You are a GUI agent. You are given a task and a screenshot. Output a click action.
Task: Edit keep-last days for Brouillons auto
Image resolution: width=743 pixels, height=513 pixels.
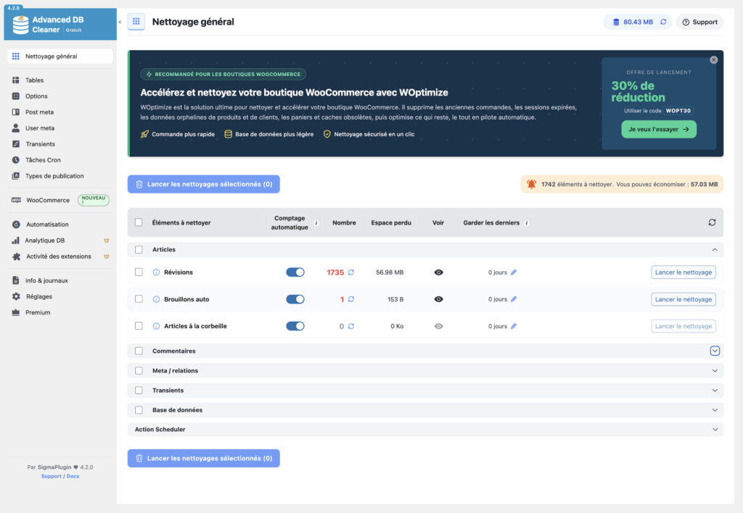click(514, 299)
